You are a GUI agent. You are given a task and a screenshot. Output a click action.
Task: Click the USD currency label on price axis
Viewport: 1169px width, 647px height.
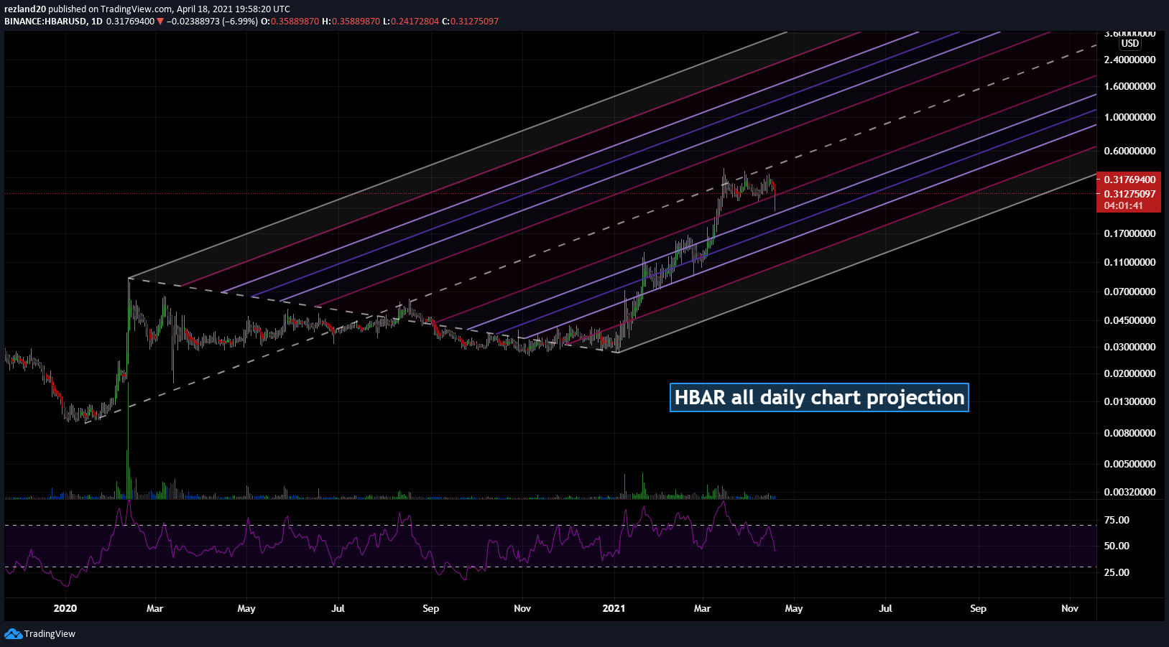point(1130,44)
